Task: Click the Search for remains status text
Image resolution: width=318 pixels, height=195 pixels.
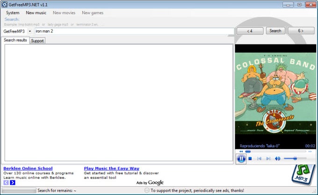Action: click(57, 190)
